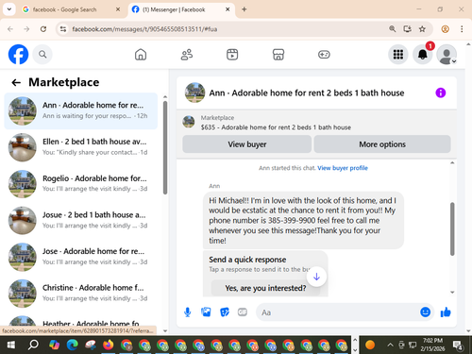Send 'Yes, are you interested?' quick response
This screenshot has width=472, height=354.
[x=265, y=288]
